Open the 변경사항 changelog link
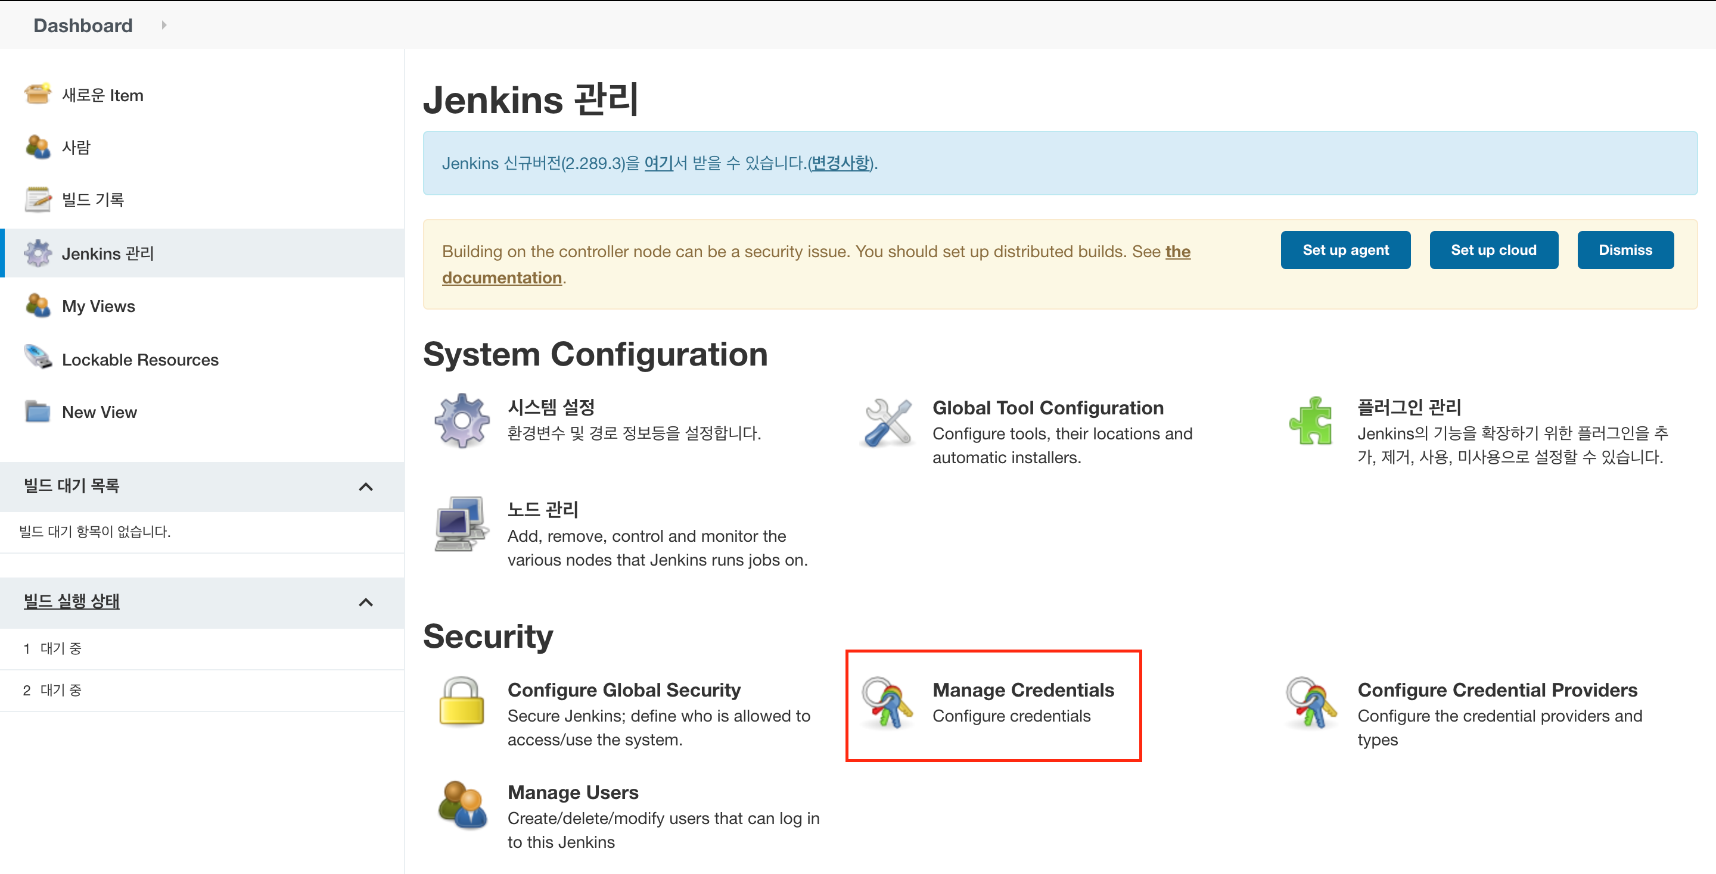The width and height of the screenshot is (1716, 874). tap(840, 164)
